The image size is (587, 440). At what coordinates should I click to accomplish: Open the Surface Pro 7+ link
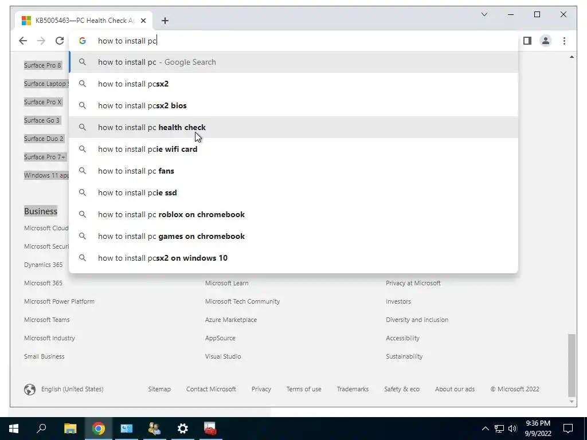tap(44, 157)
